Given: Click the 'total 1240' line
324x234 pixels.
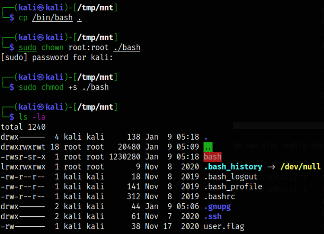Looking at the screenshot, I should pyautogui.click(x=23, y=127).
